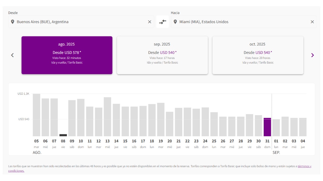Viewport: 323px width, 181px height.
Task: Go to previous months with left arrow
Action: tap(12, 55)
